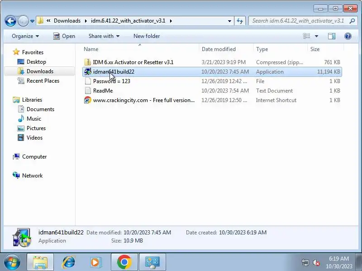Image resolution: width=362 pixels, height=271 pixels.
Task: Select Network in navigation pane
Action: pyautogui.click(x=32, y=176)
